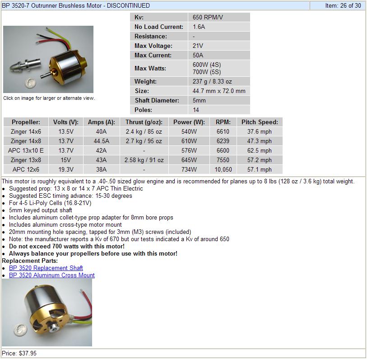Image resolution: width=367 pixels, height=359 pixels.
Task: Select the Zinger 14x8 propeller cell
Action: click(26, 141)
